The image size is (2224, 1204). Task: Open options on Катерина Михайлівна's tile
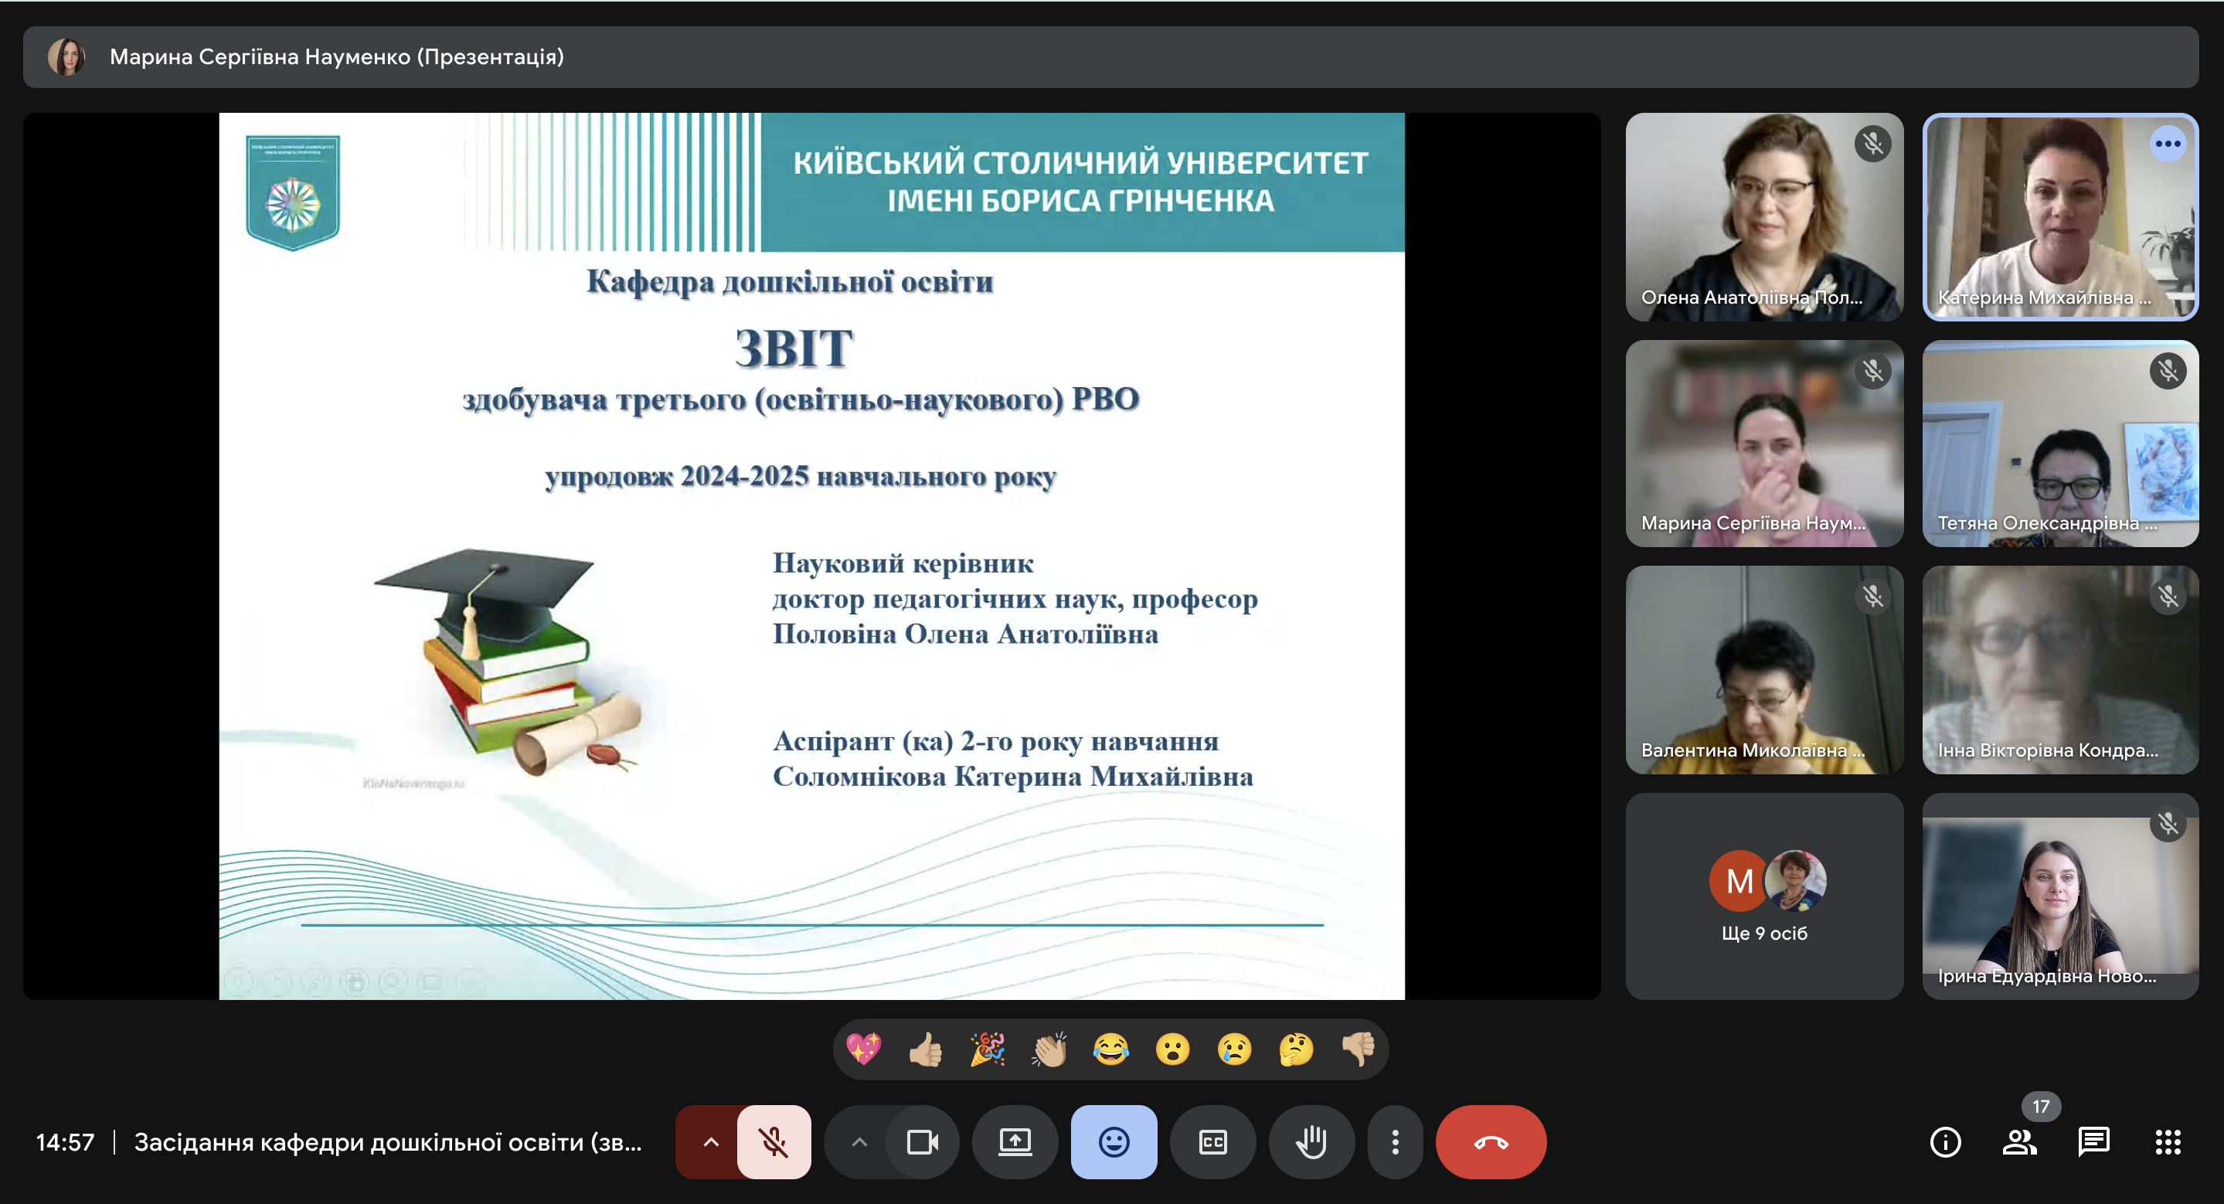point(2167,145)
